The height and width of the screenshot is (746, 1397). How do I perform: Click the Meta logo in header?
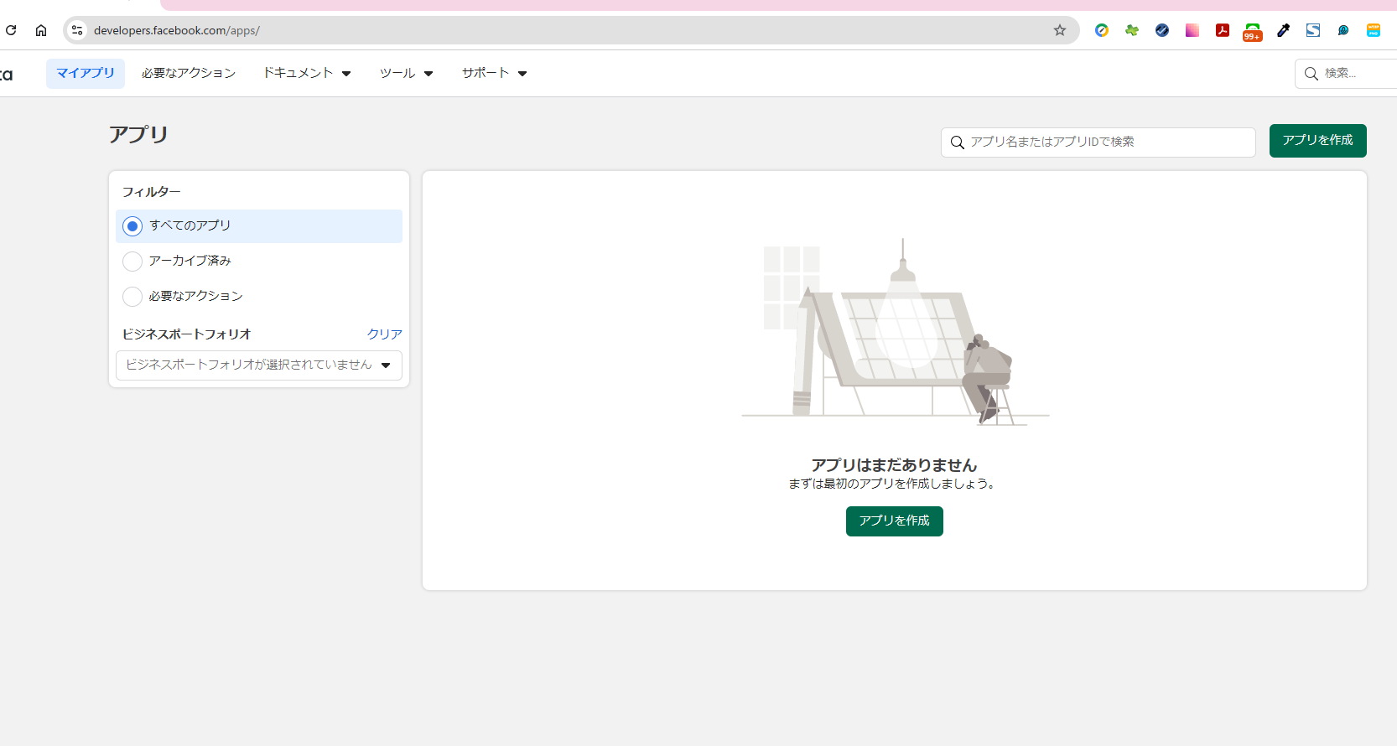(x=6, y=74)
